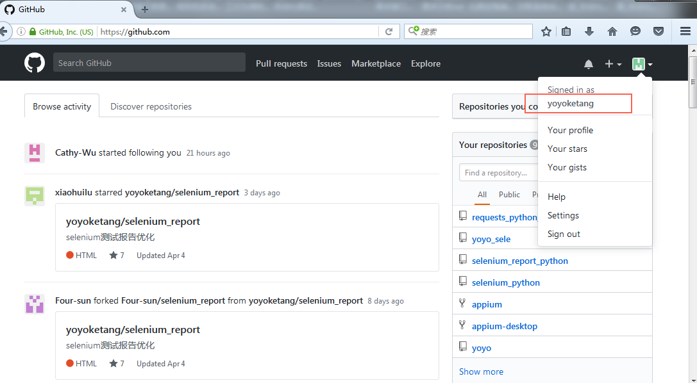The image size is (697, 383).
Task: Open Pull requests in header
Action: click(281, 63)
